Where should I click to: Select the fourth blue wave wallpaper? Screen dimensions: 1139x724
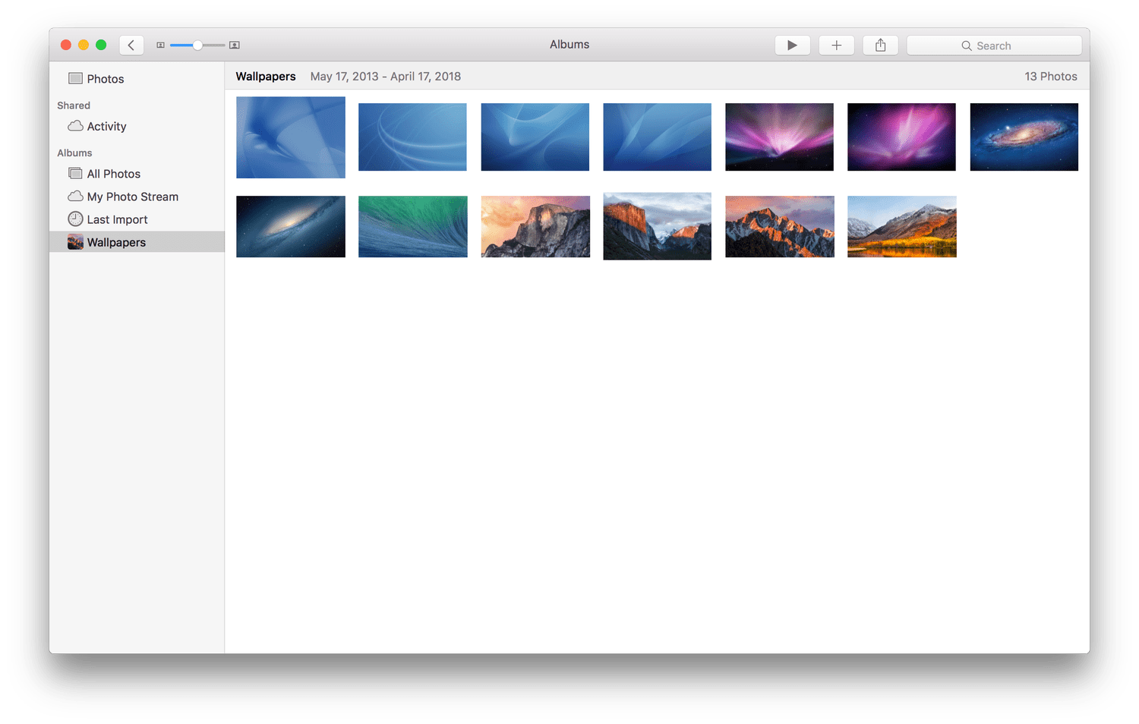(658, 137)
